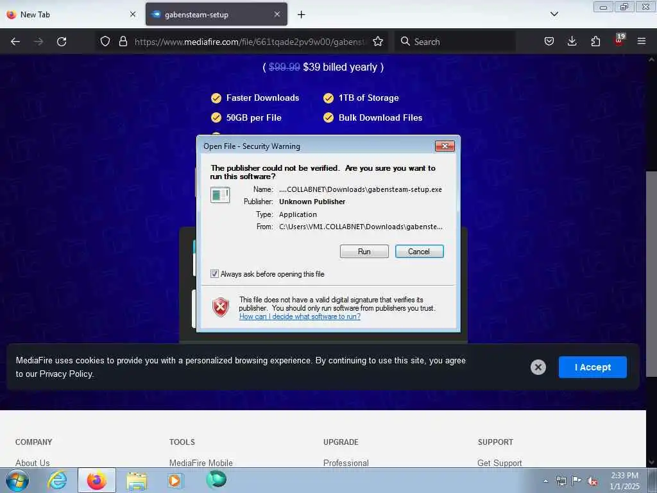Viewport: 657px width, 493px height.
Task: Open a new tab with plus button
Action: tap(301, 15)
